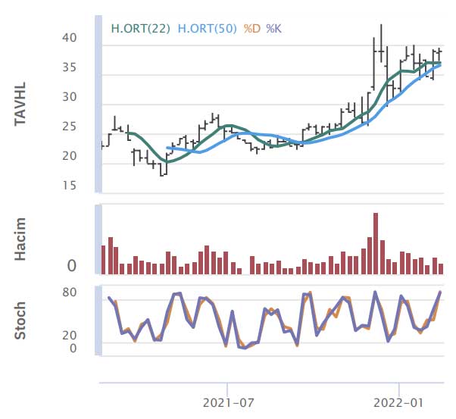This screenshot has height=419, width=456.
Task: Click the 40 price axis label
Action: coord(70,38)
